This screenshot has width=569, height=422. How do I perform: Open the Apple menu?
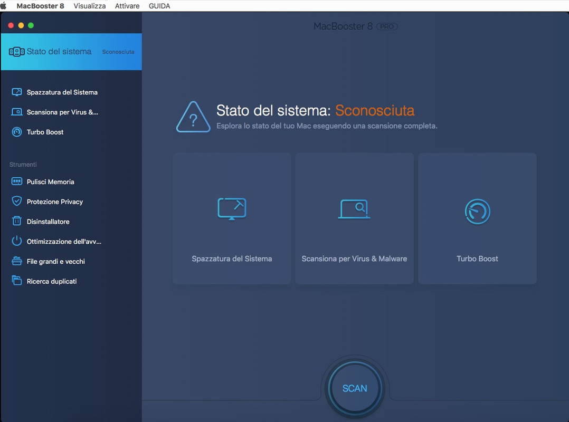click(x=4, y=6)
